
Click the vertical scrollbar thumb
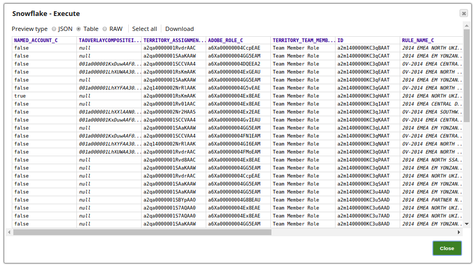466,75
